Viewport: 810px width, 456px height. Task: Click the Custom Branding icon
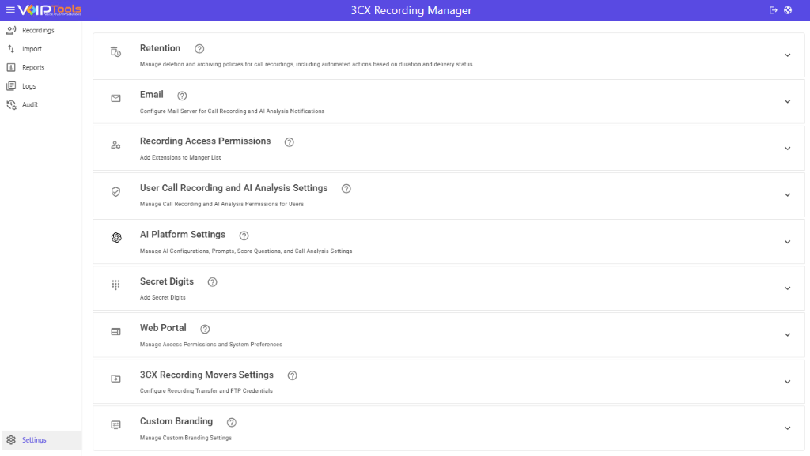pyautogui.click(x=115, y=425)
